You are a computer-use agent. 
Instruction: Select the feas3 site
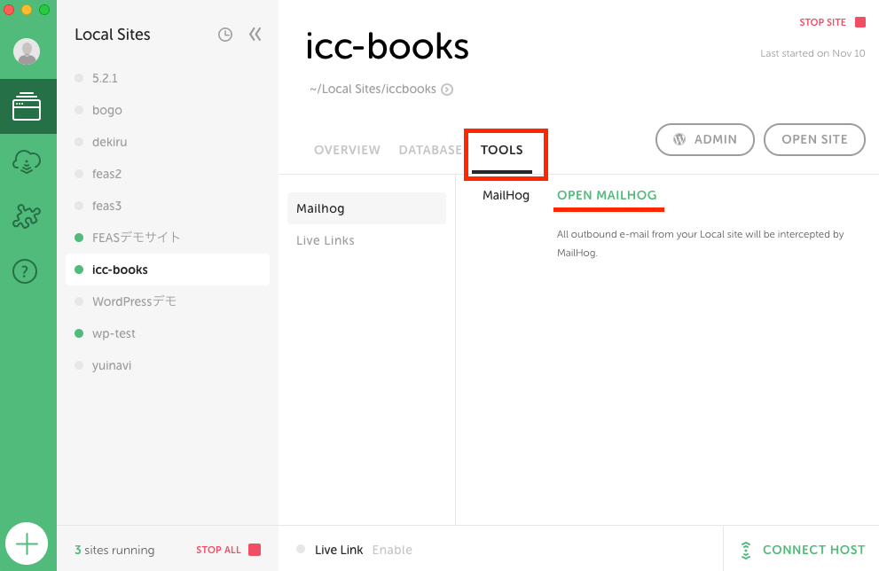pyautogui.click(x=168, y=207)
